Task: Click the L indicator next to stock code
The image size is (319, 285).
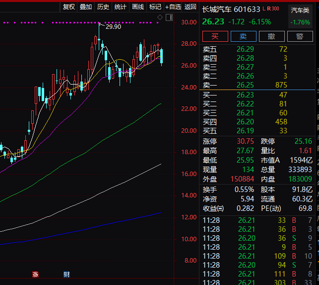Action: [264, 8]
